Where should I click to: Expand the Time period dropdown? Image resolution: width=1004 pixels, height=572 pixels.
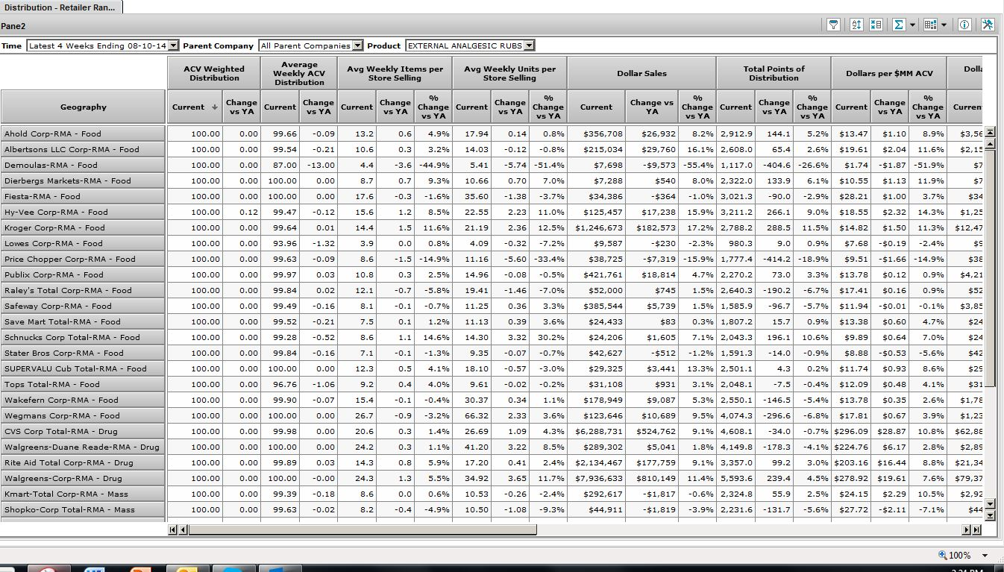point(174,45)
